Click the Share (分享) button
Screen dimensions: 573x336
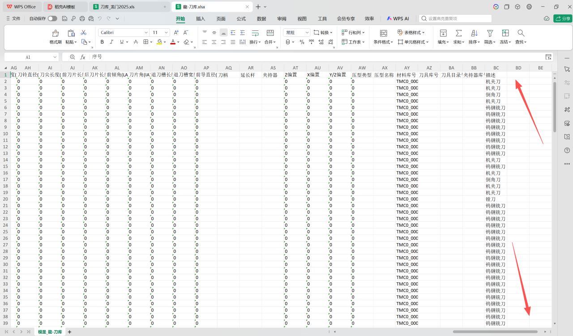point(563,19)
